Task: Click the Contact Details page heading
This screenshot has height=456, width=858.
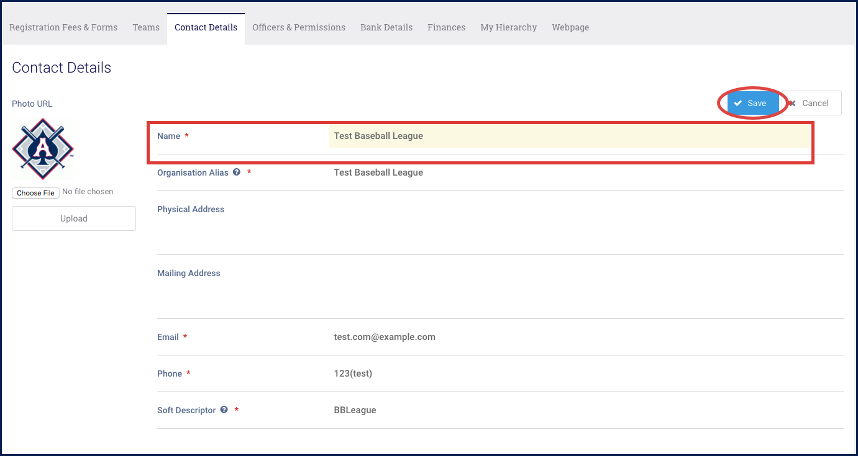Action: [x=62, y=68]
